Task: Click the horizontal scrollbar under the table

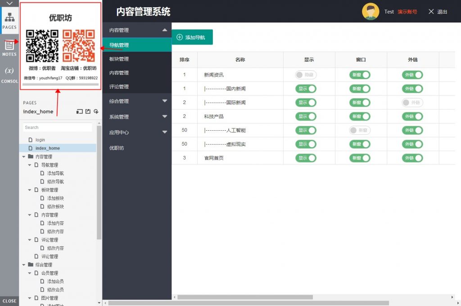Action: pyautogui.click(x=245, y=297)
